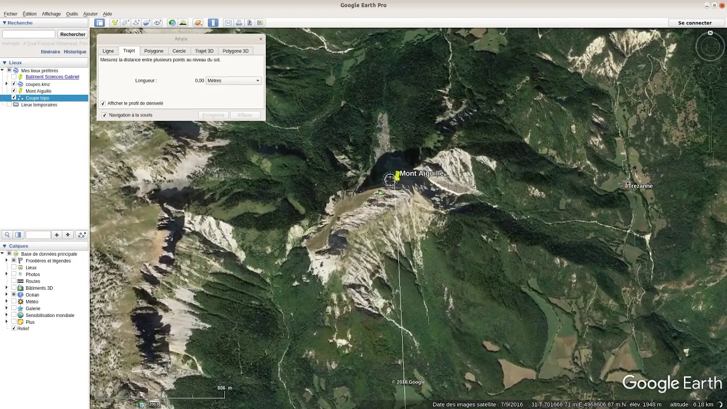Move selected place down arrow

[x=68, y=235]
